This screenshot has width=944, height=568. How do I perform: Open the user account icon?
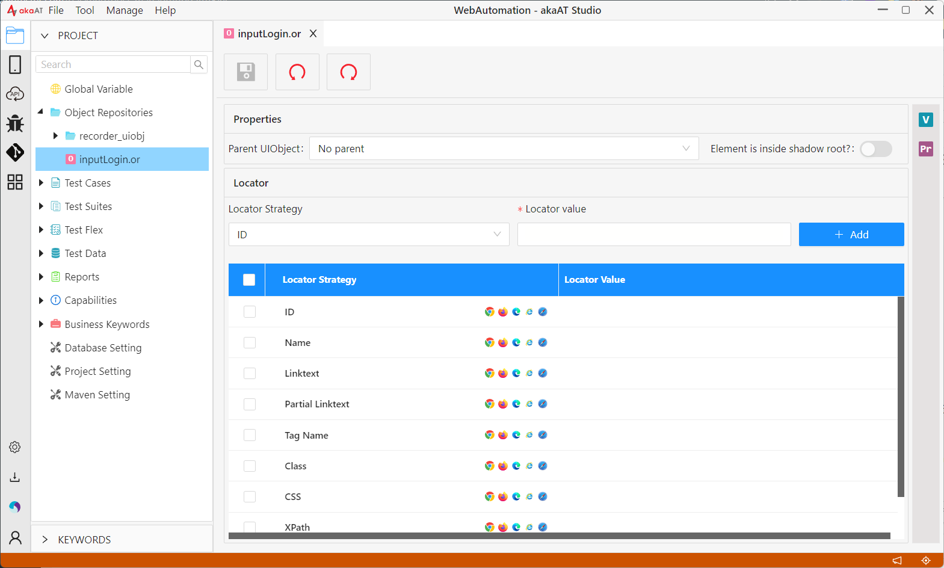[15, 537]
